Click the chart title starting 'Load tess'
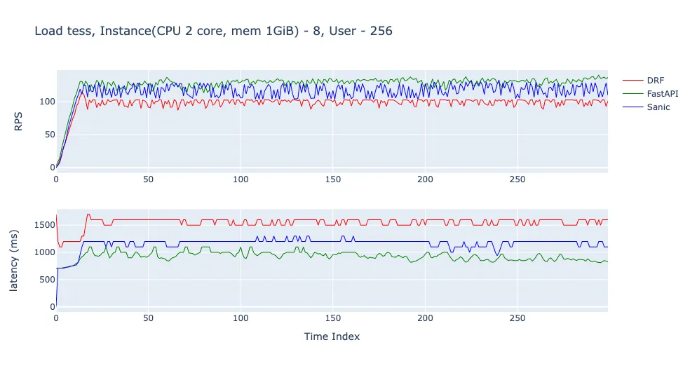 (x=213, y=32)
